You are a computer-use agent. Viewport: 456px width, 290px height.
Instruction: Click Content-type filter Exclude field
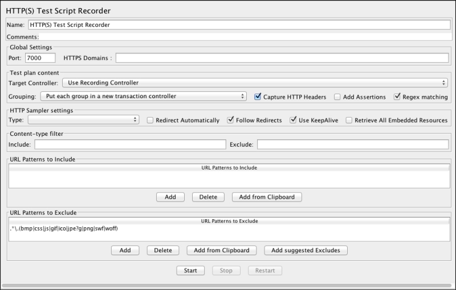[353, 144]
